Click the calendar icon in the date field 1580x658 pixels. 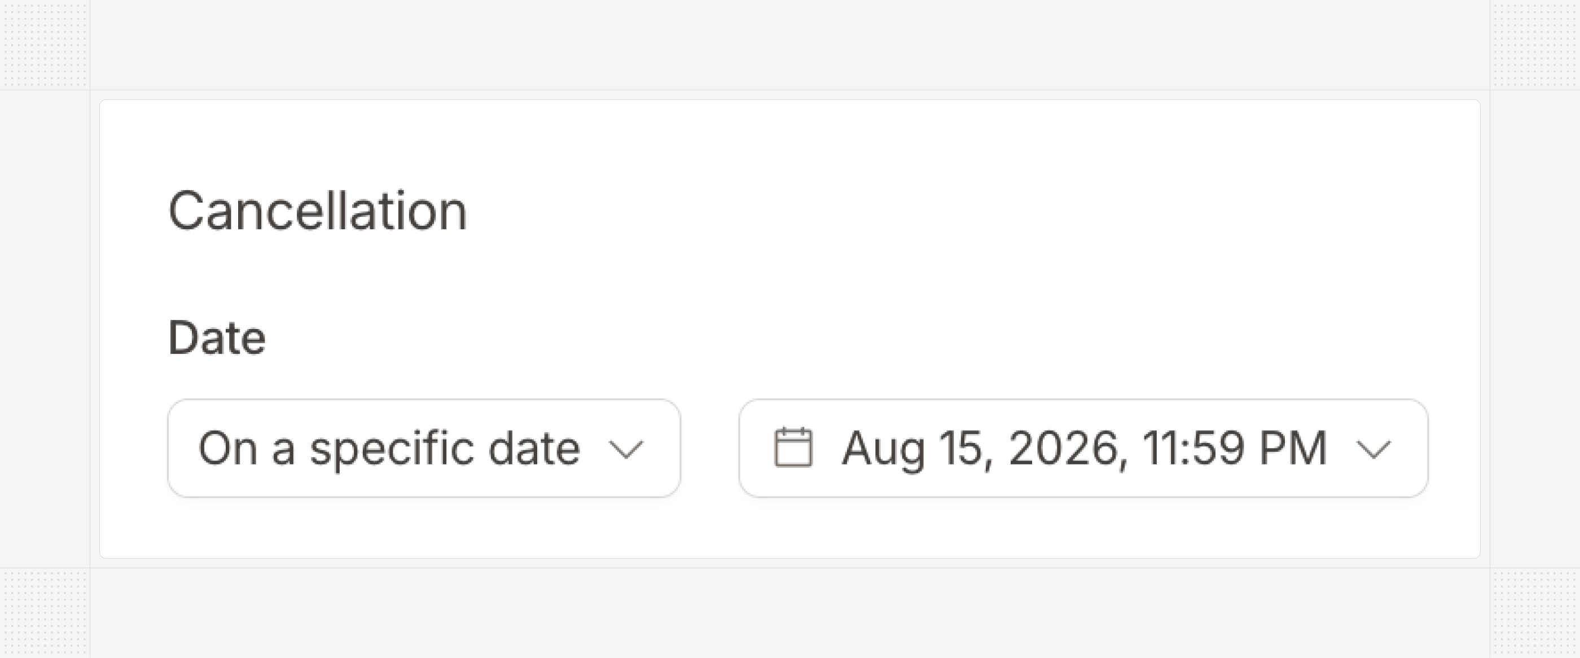click(793, 448)
